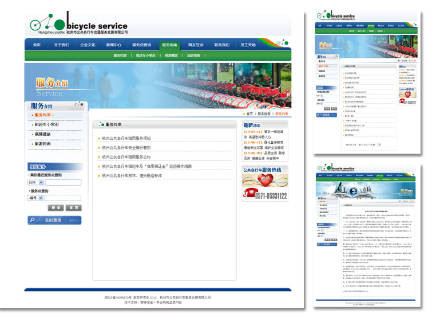
Task: Open link 杭州公共自行车安全骑行要则
Action: tap(126, 148)
